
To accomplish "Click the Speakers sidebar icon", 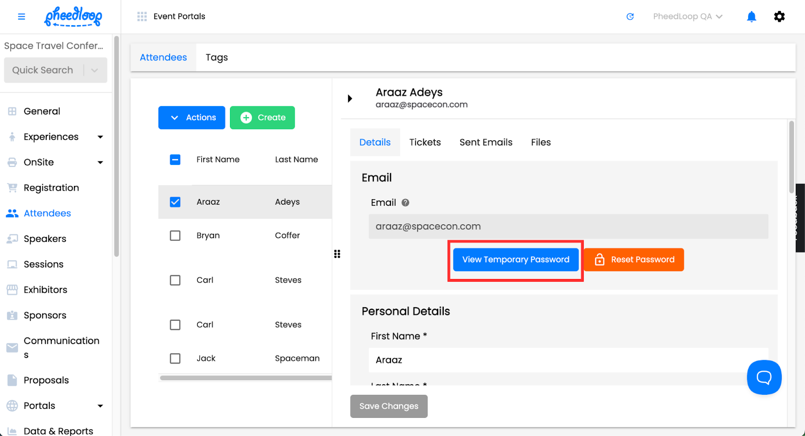I will pos(12,239).
